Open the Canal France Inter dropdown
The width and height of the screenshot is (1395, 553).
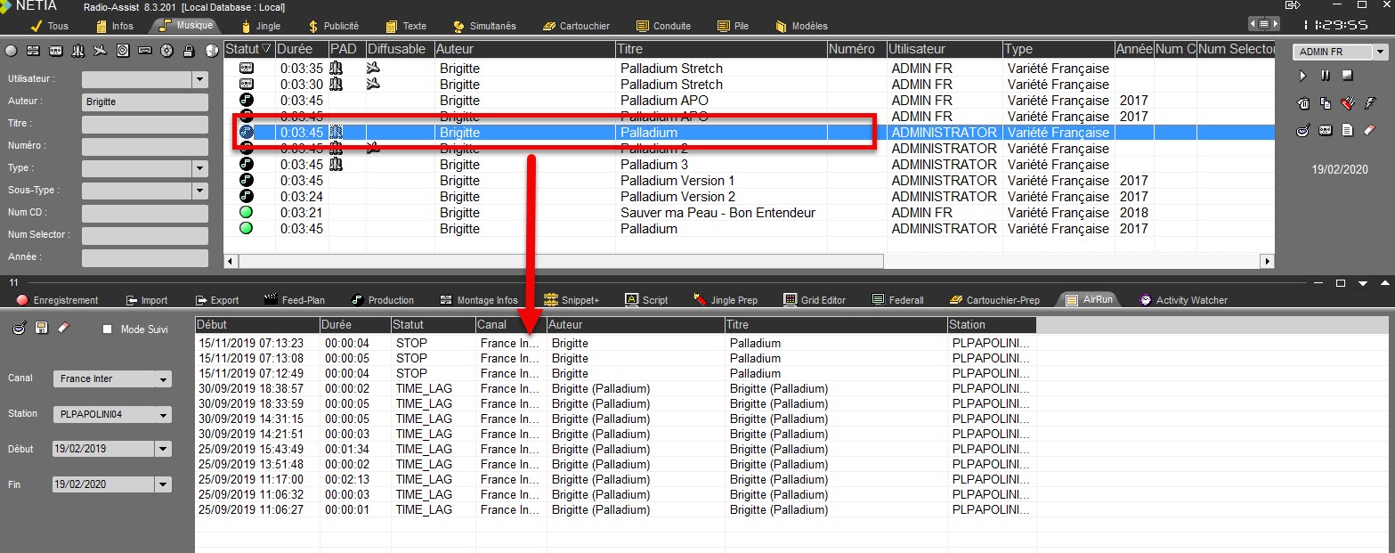163,379
